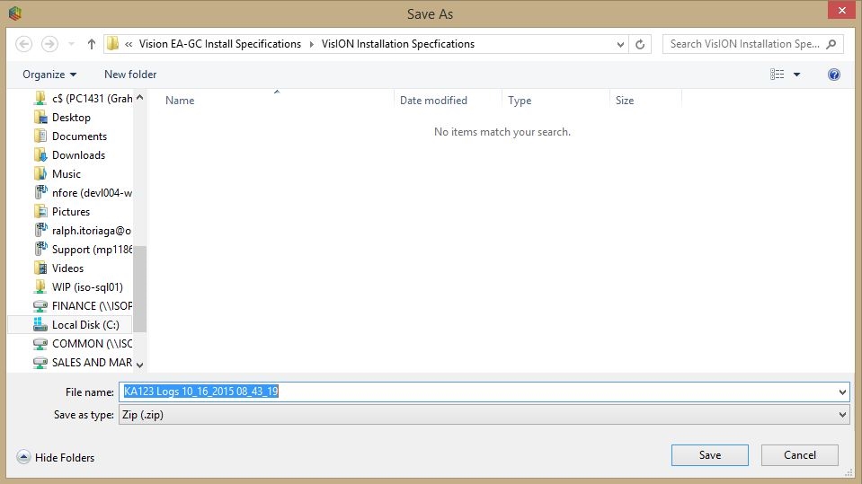Select the Downloads folder in sidebar

tap(78, 155)
